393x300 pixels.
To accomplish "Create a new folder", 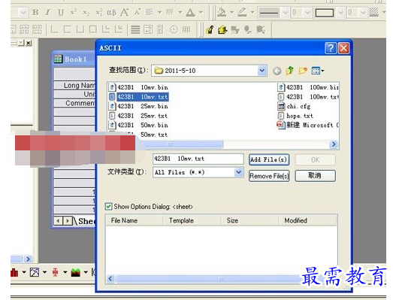I will pyautogui.click(x=303, y=71).
